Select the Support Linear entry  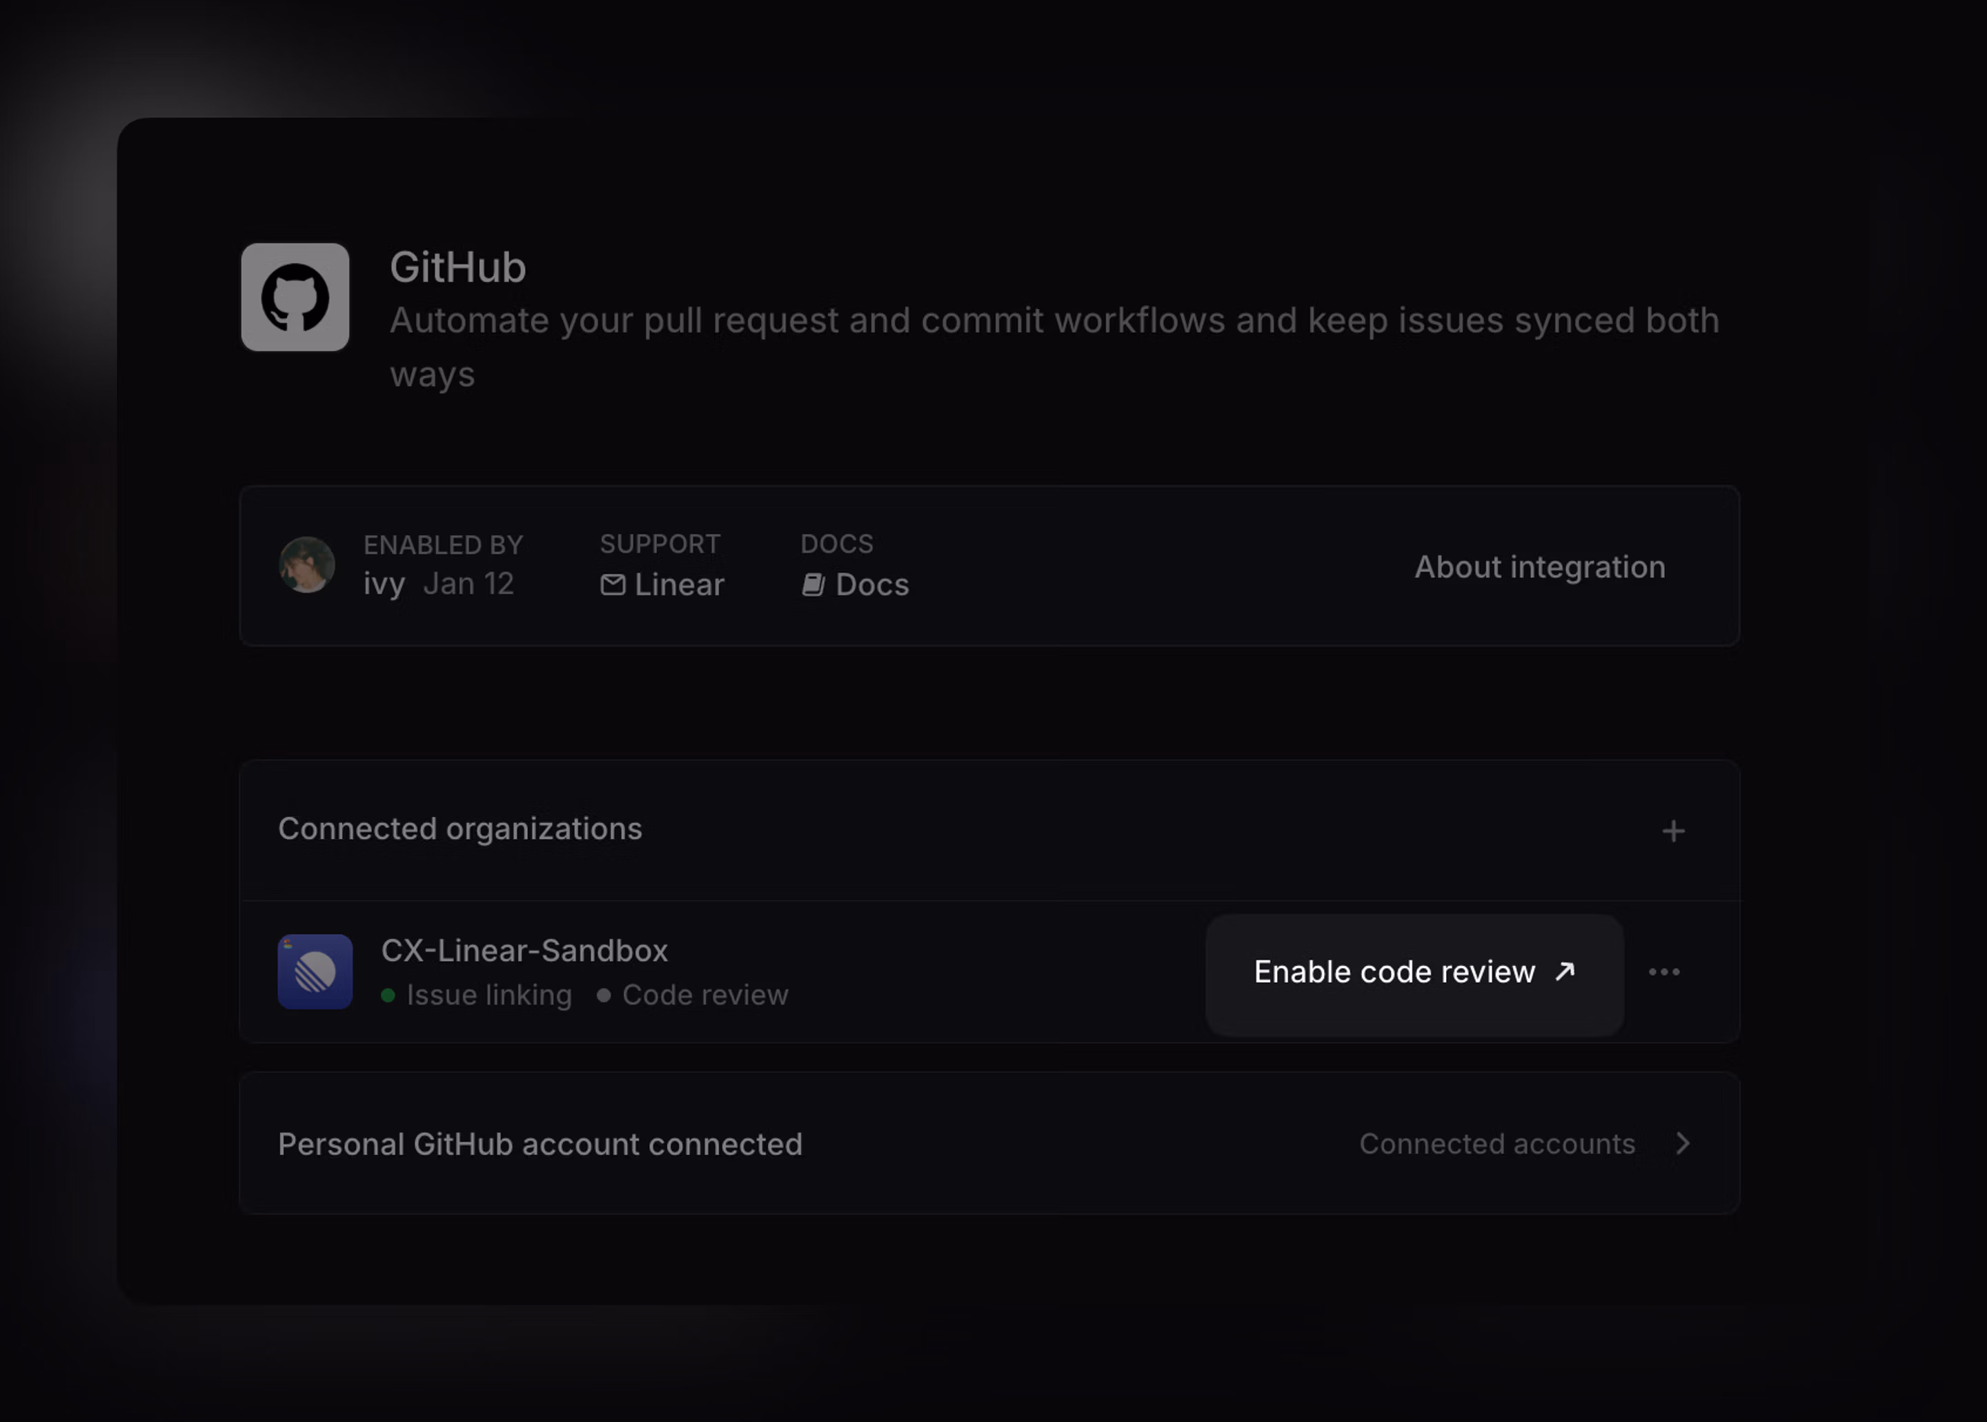[678, 584]
